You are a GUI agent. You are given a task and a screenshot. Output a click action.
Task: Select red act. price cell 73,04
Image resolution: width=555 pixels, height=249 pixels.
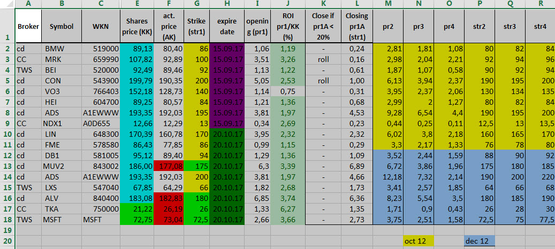point(169,219)
